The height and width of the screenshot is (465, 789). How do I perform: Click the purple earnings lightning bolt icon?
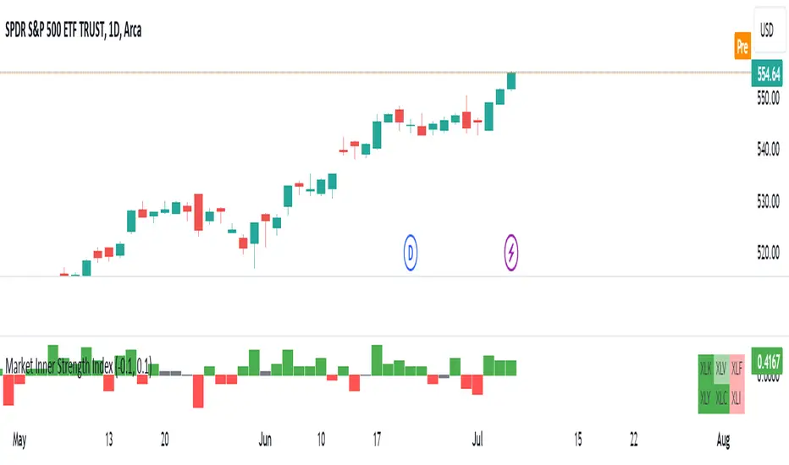[x=512, y=250]
